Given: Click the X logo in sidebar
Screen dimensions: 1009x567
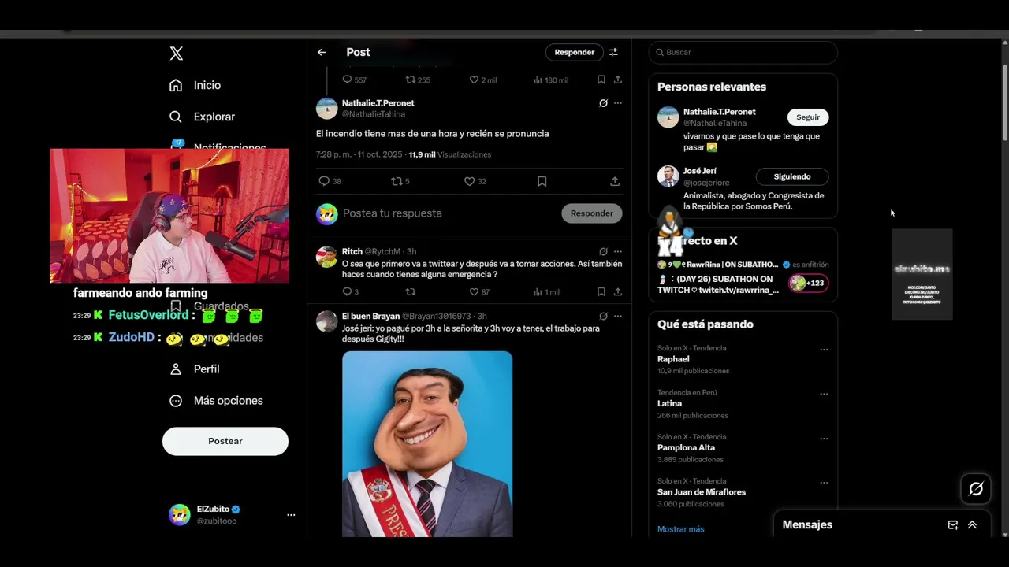Looking at the screenshot, I should tap(177, 54).
